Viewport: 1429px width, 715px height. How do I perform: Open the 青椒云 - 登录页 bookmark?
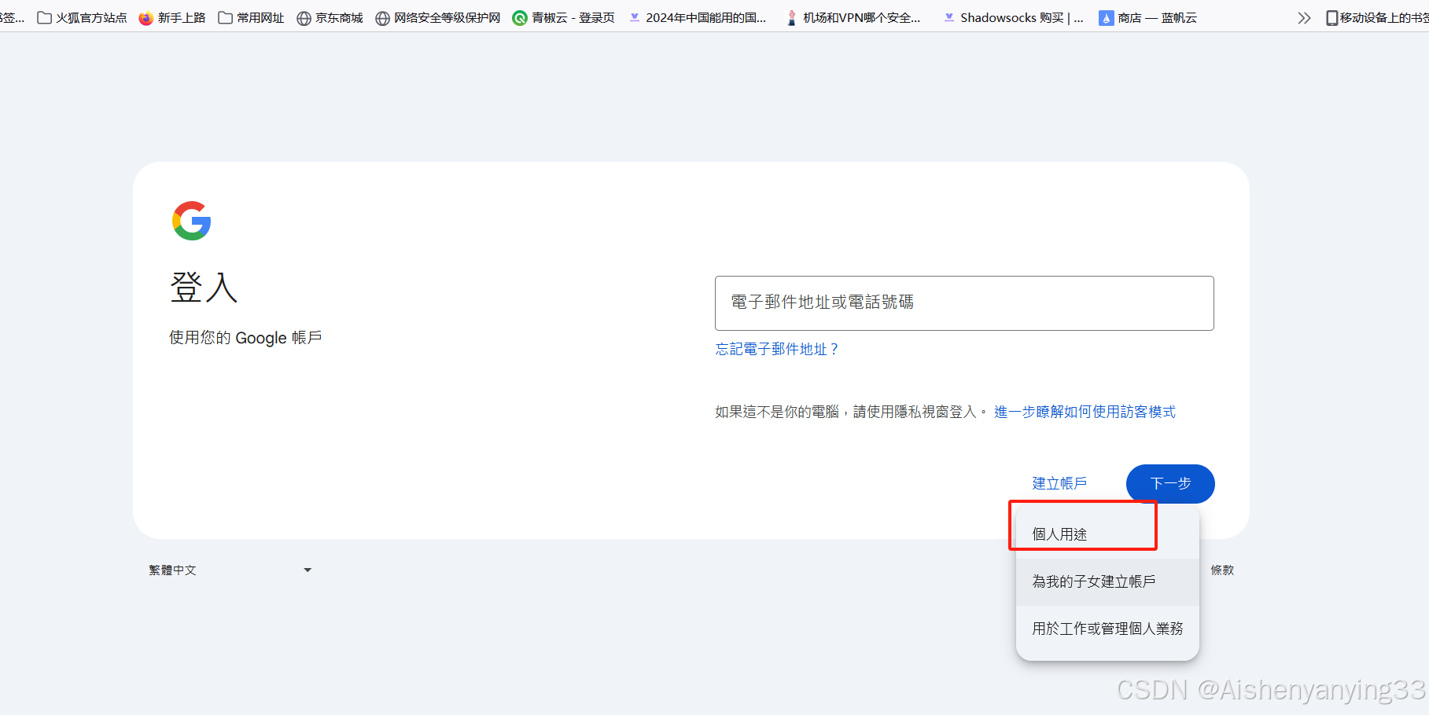point(563,17)
